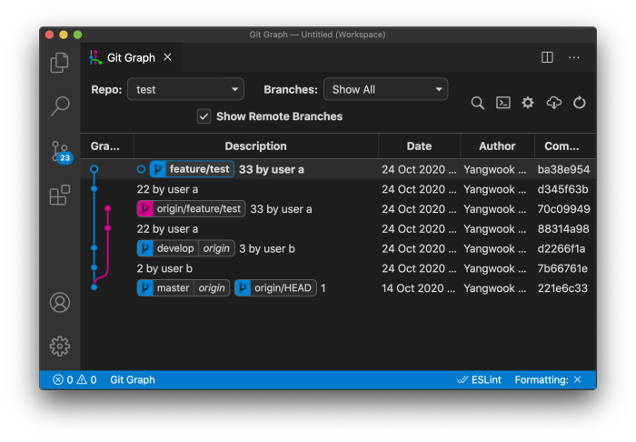Screen dimensions: 636x442
Task: Select commit hash d345f63b
Action: (563, 189)
